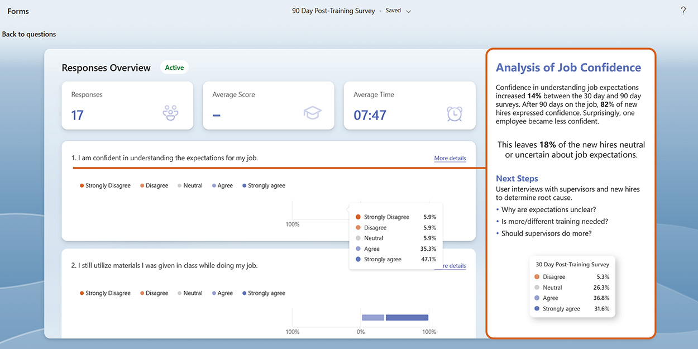The image size is (698, 349).
Task: Select the Responses count card
Action: [x=127, y=106]
